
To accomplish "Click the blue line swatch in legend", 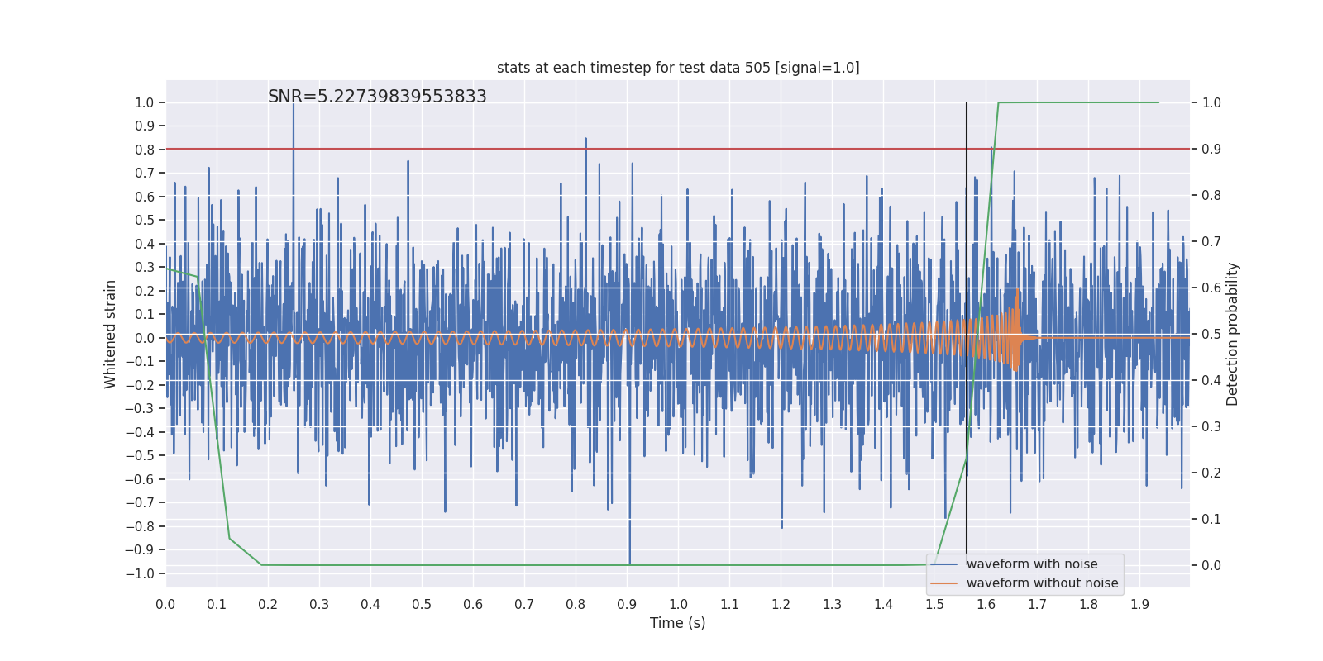I will coord(943,564).
